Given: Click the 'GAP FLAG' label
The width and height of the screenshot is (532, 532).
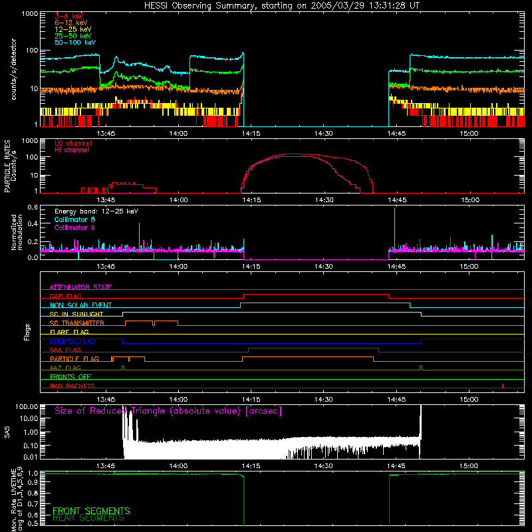Looking at the screenshot, I should coord(65,296).
